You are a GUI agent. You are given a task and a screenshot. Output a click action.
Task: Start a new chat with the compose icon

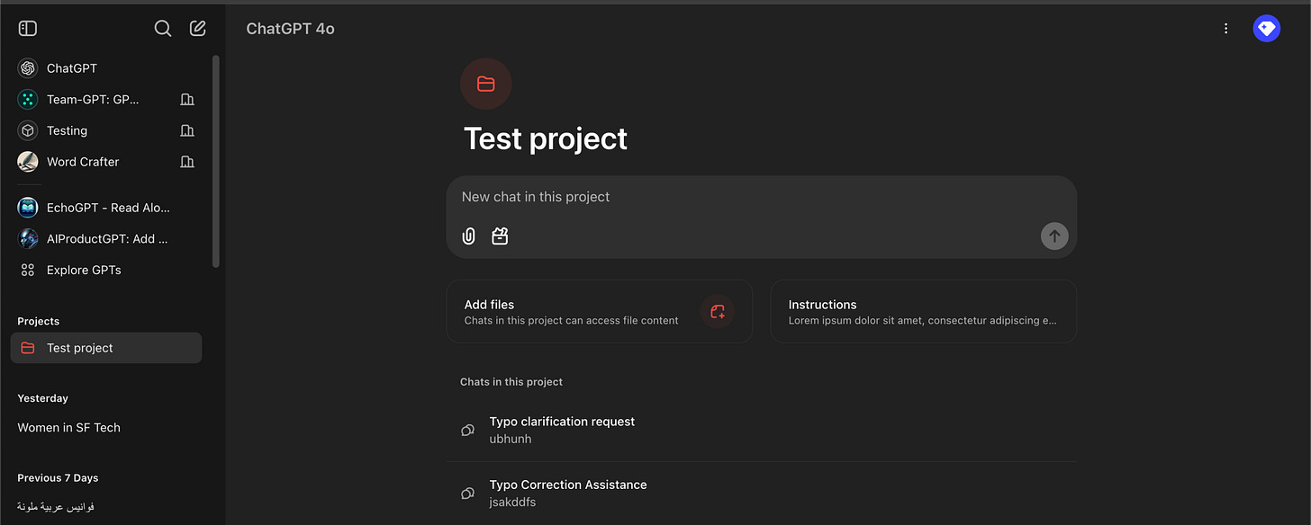[x=198, y=29]
